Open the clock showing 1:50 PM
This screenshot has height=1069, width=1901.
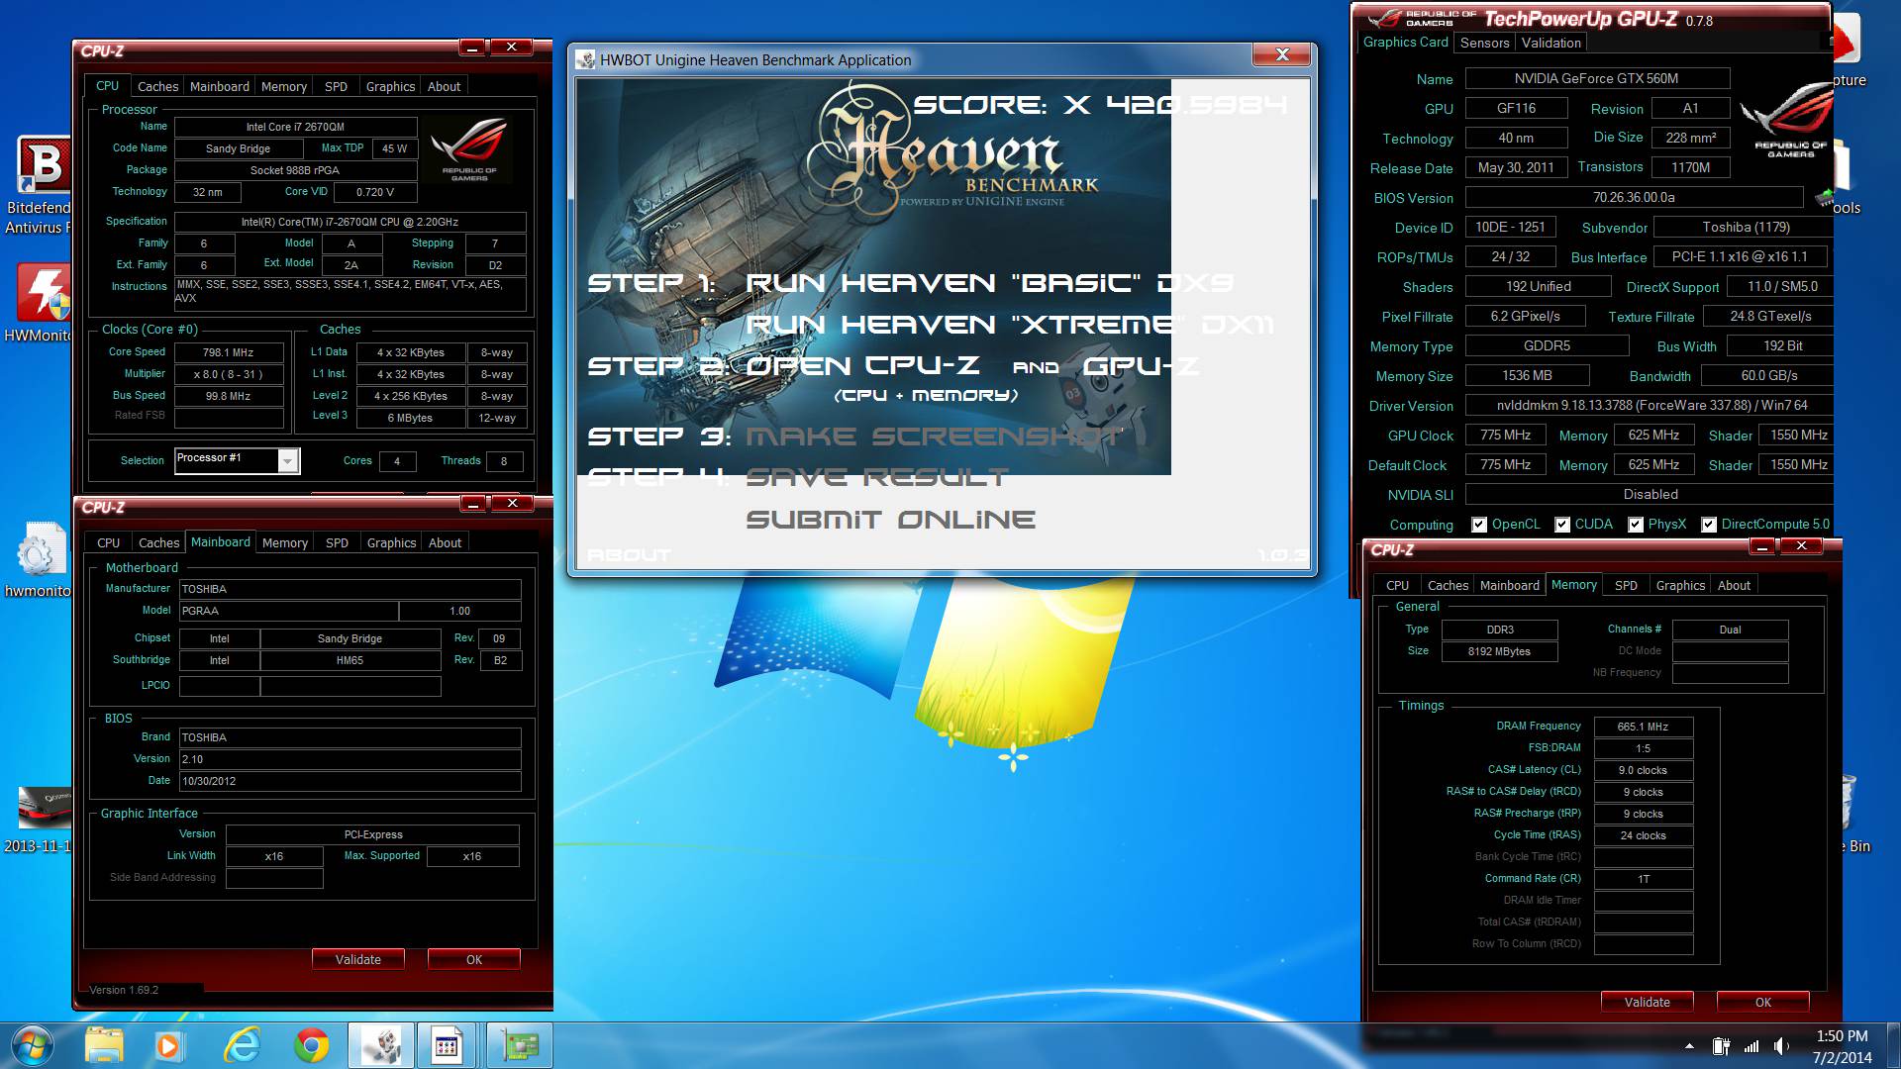pos(1842,1046)
